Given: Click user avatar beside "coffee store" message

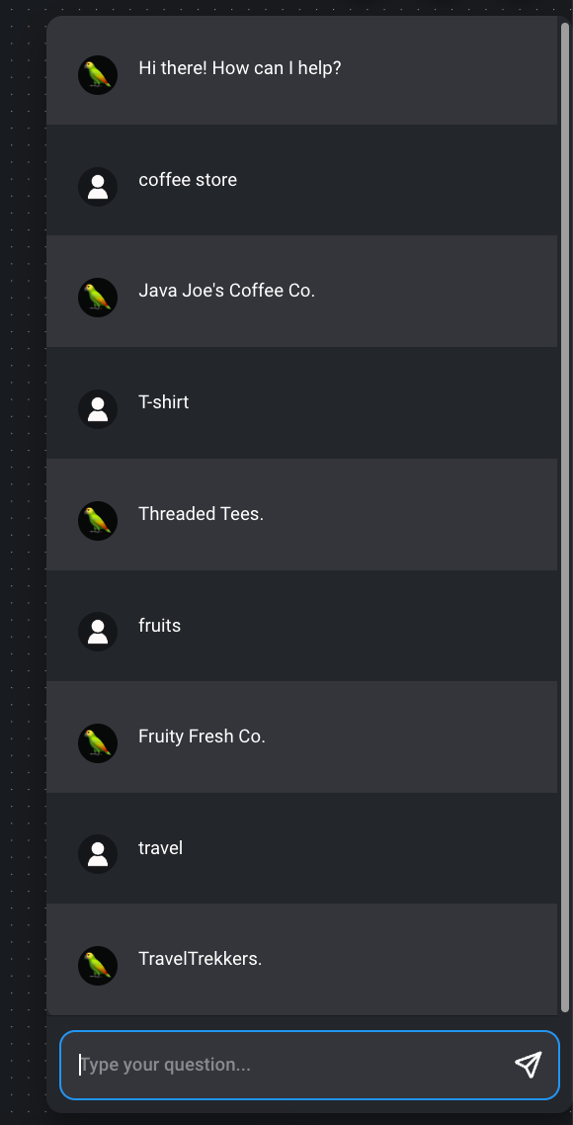Looking at the screenshot, I should 98,187.
